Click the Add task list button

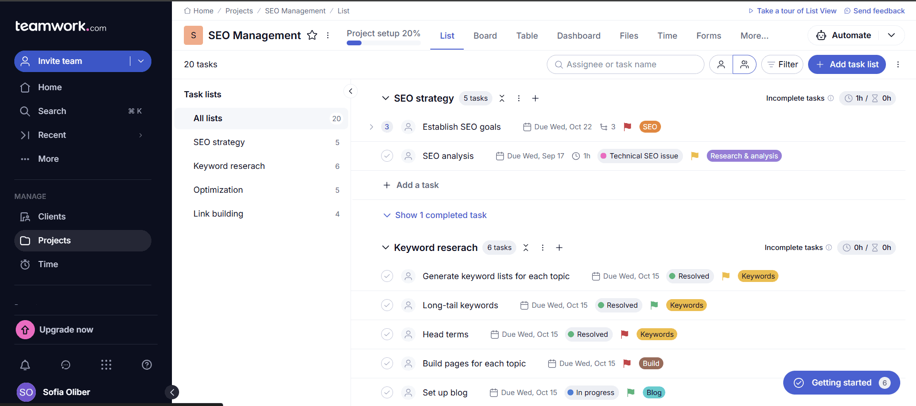(847, 64)
